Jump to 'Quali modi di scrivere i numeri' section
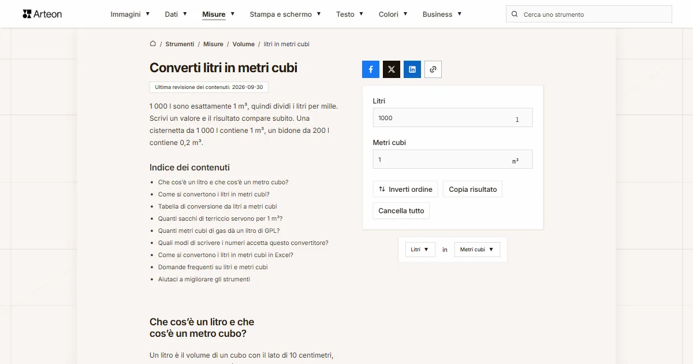This screenshot has width=693, height=364. [243, 243]
